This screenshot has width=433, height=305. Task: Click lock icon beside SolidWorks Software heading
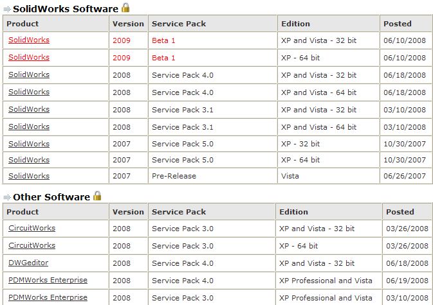(126, 8)
